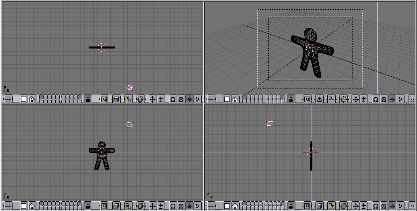Click the pink camera object in the top-left viewport

click(x=130, y=87)
